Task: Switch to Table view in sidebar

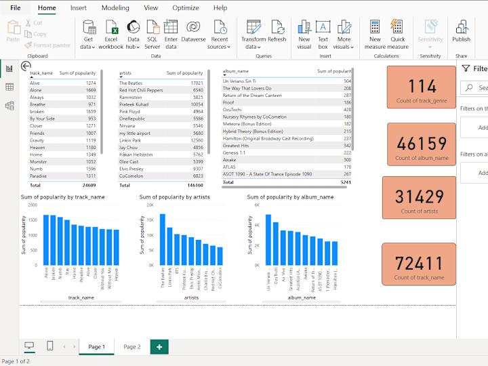Action: 9,87
